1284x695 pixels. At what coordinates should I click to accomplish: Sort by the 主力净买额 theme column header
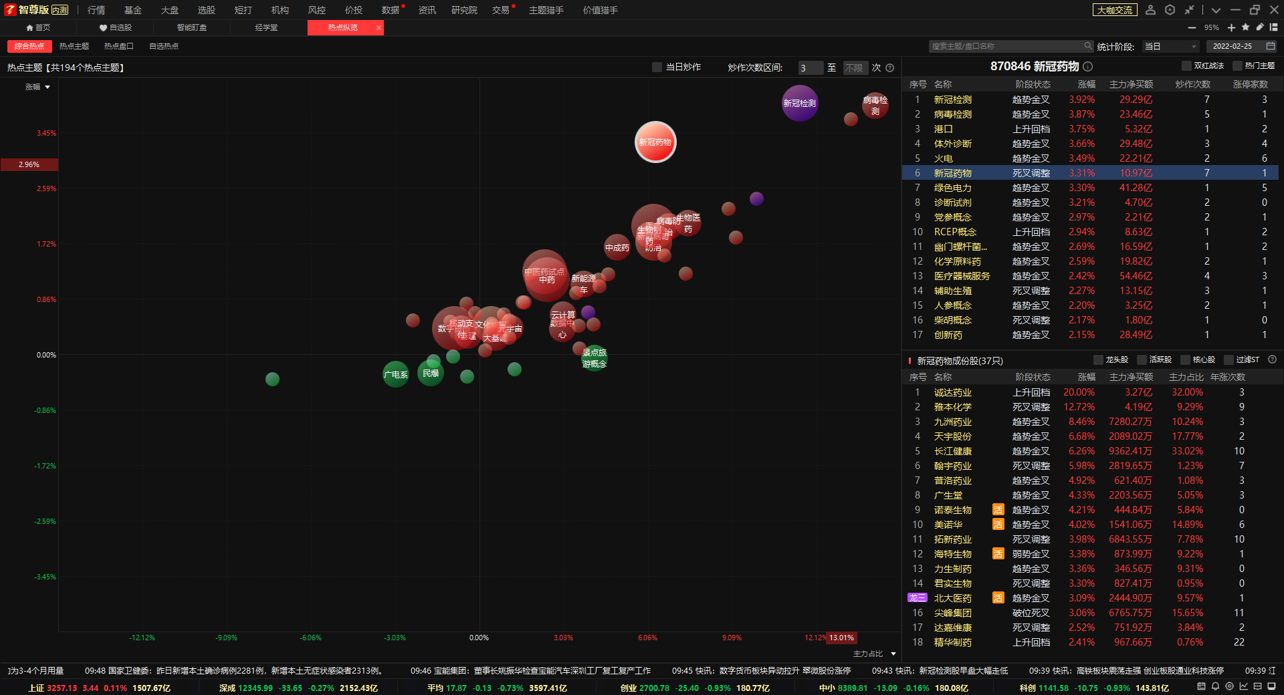point(1131,84)
